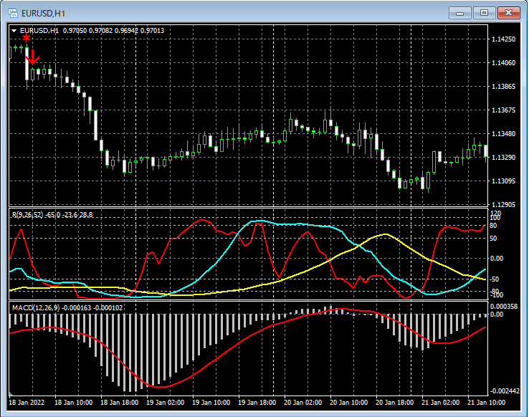Viewport: 529px width, 417px height.
Task: Click the red star marker on chart
Action: click(x=26, y=37)
